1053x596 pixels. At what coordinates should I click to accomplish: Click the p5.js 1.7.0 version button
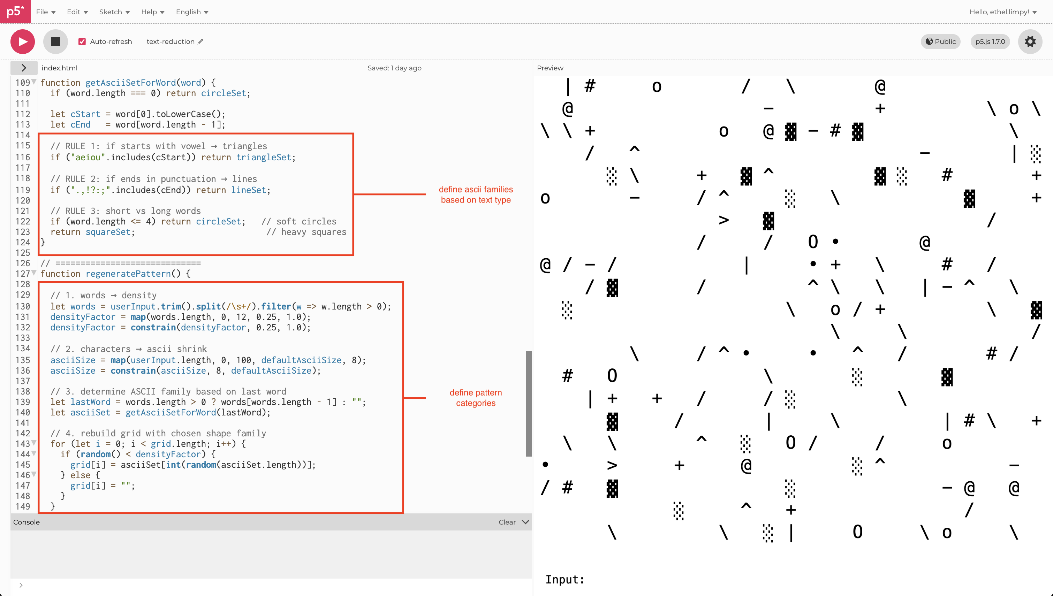coord(990,41)
